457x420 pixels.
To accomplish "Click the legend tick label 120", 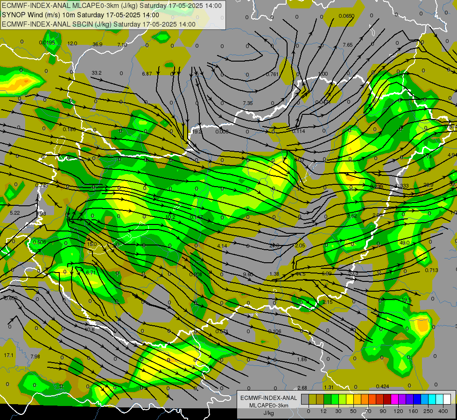I will click(398, 411).
